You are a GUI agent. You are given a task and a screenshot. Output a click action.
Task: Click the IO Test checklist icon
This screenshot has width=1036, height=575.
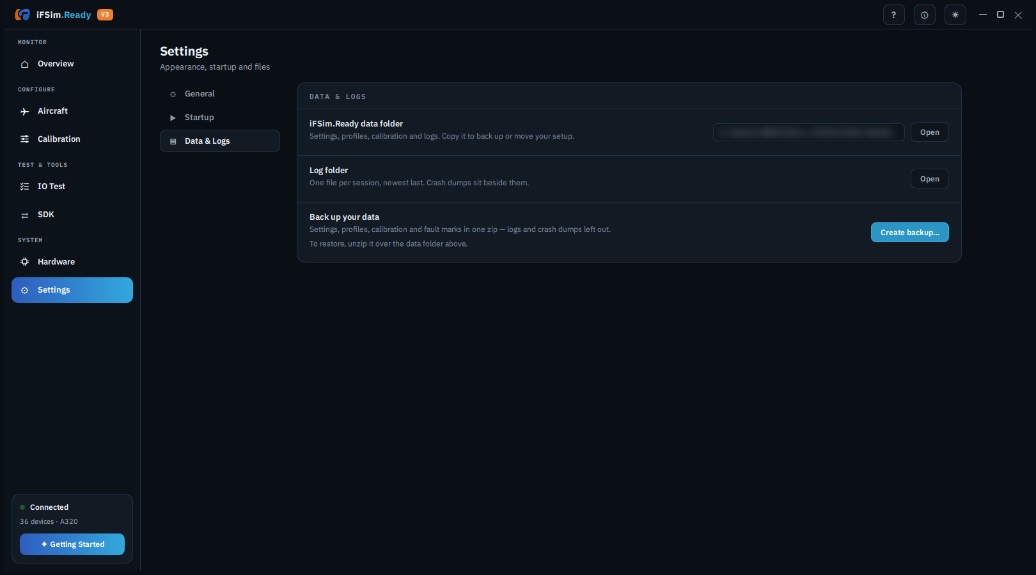25,187
